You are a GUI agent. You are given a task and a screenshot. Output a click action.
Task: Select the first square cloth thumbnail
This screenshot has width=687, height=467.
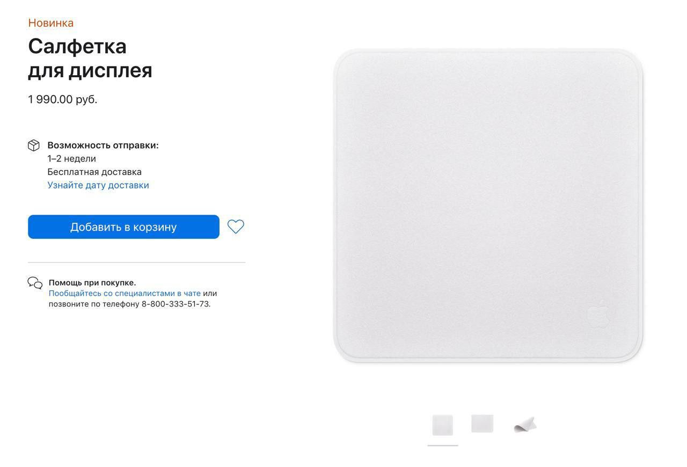coord(443,425)
